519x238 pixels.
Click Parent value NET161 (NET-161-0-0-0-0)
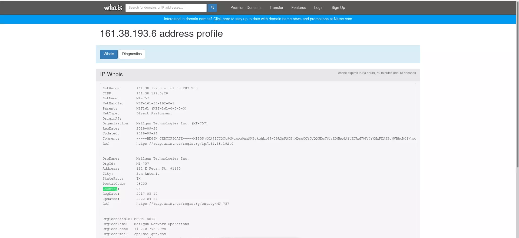tap(161, 108)
